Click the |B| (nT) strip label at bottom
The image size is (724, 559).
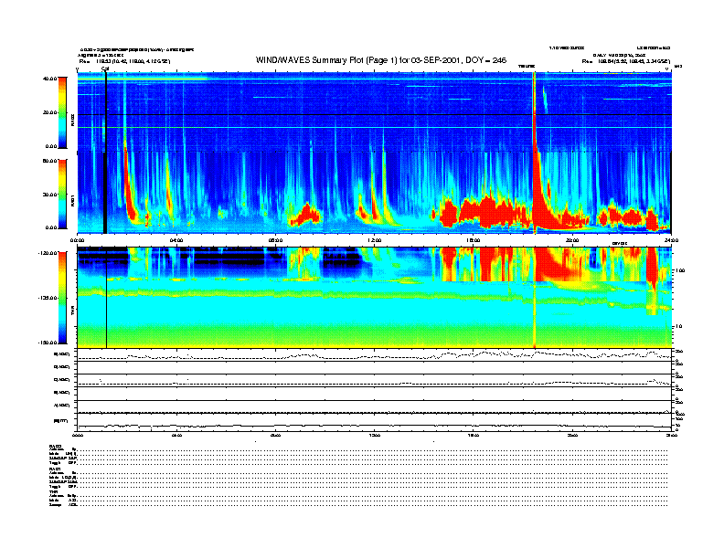click(60, 421)
